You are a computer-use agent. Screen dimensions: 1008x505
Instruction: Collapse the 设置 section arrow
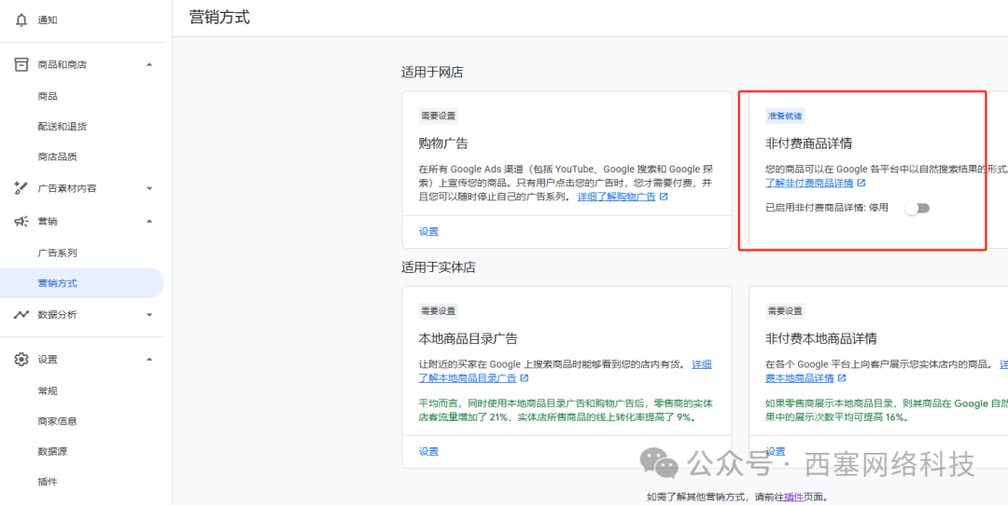(149, 360)
